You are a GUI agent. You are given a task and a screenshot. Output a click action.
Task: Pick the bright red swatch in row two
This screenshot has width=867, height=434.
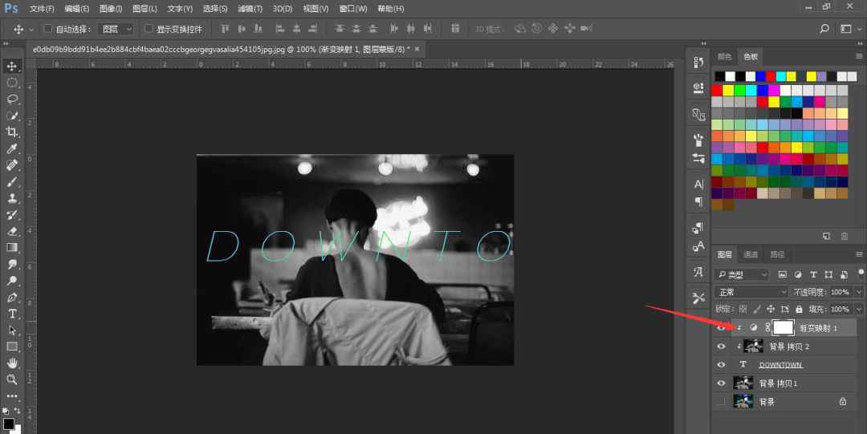(717, 91)
